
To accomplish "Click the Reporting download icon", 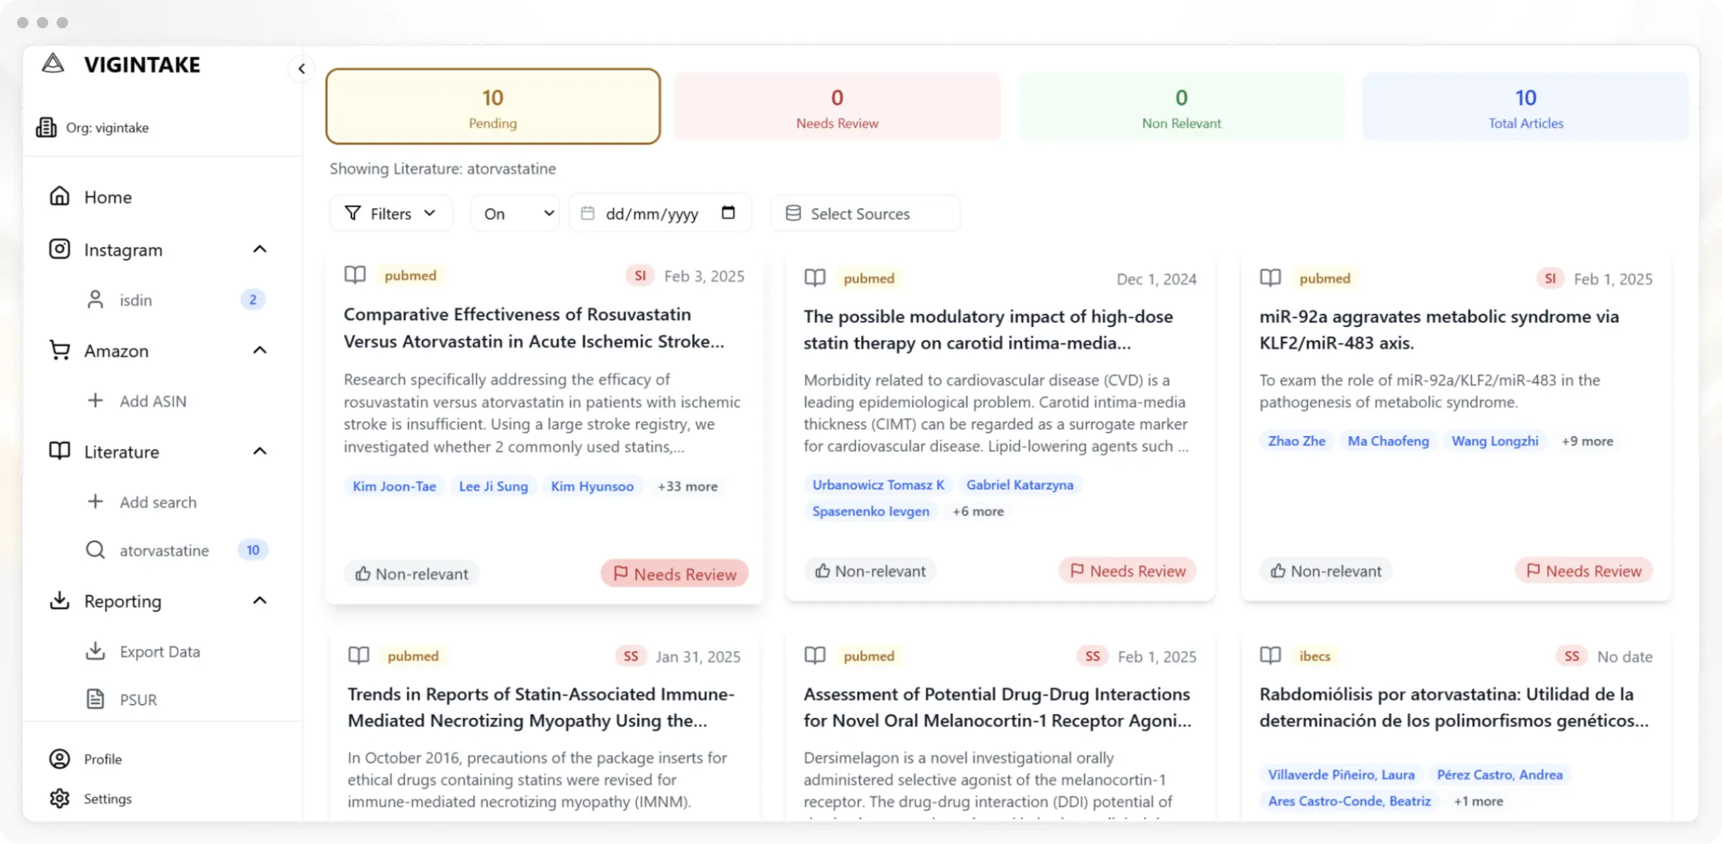I will point(59,600).
